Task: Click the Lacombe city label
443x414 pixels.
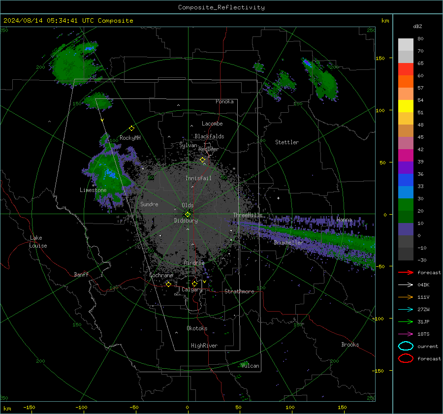Action: coord(212,124)
